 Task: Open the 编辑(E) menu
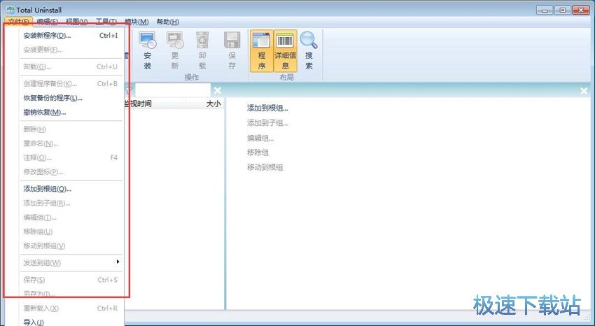[48, 22]
